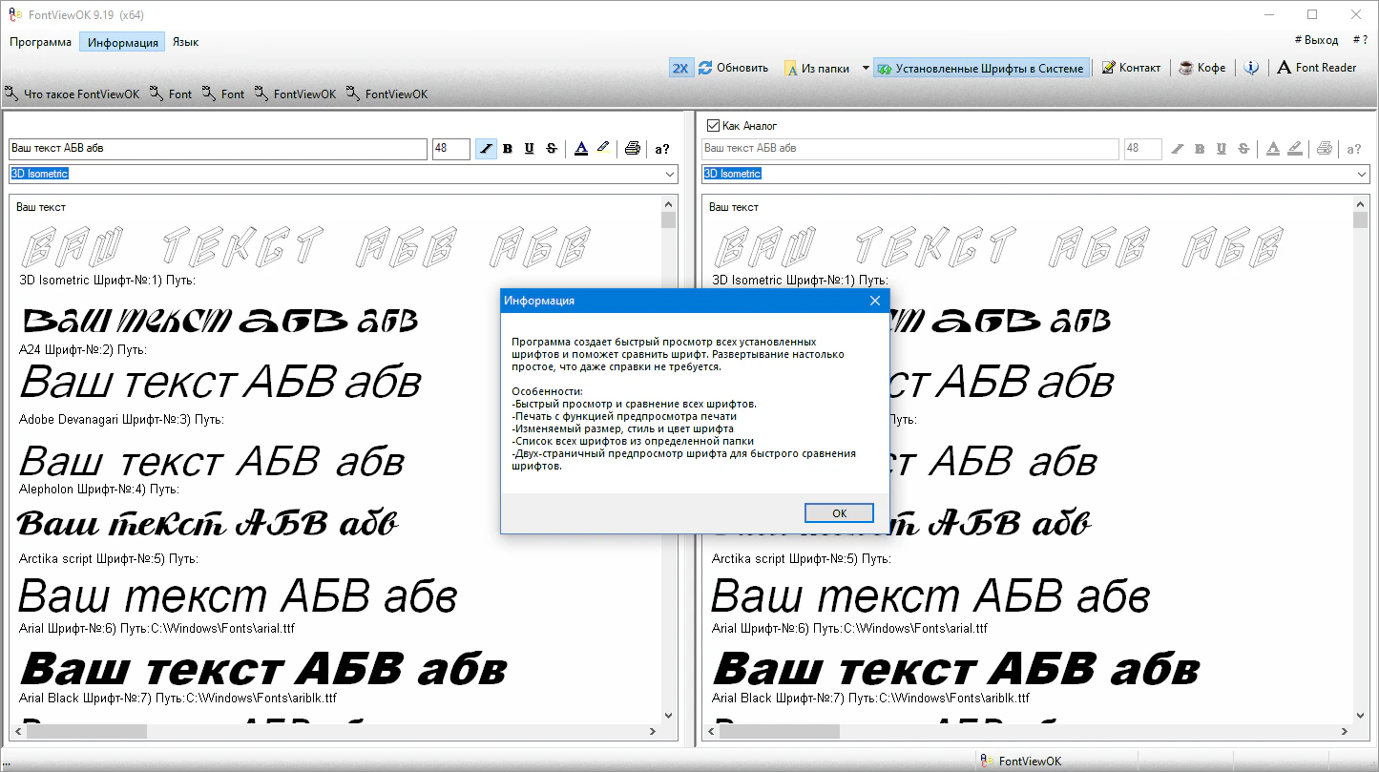Toggle italic formatting in left panel
This screenshot has height=772, width=1379.
click(x=487, y=149)
